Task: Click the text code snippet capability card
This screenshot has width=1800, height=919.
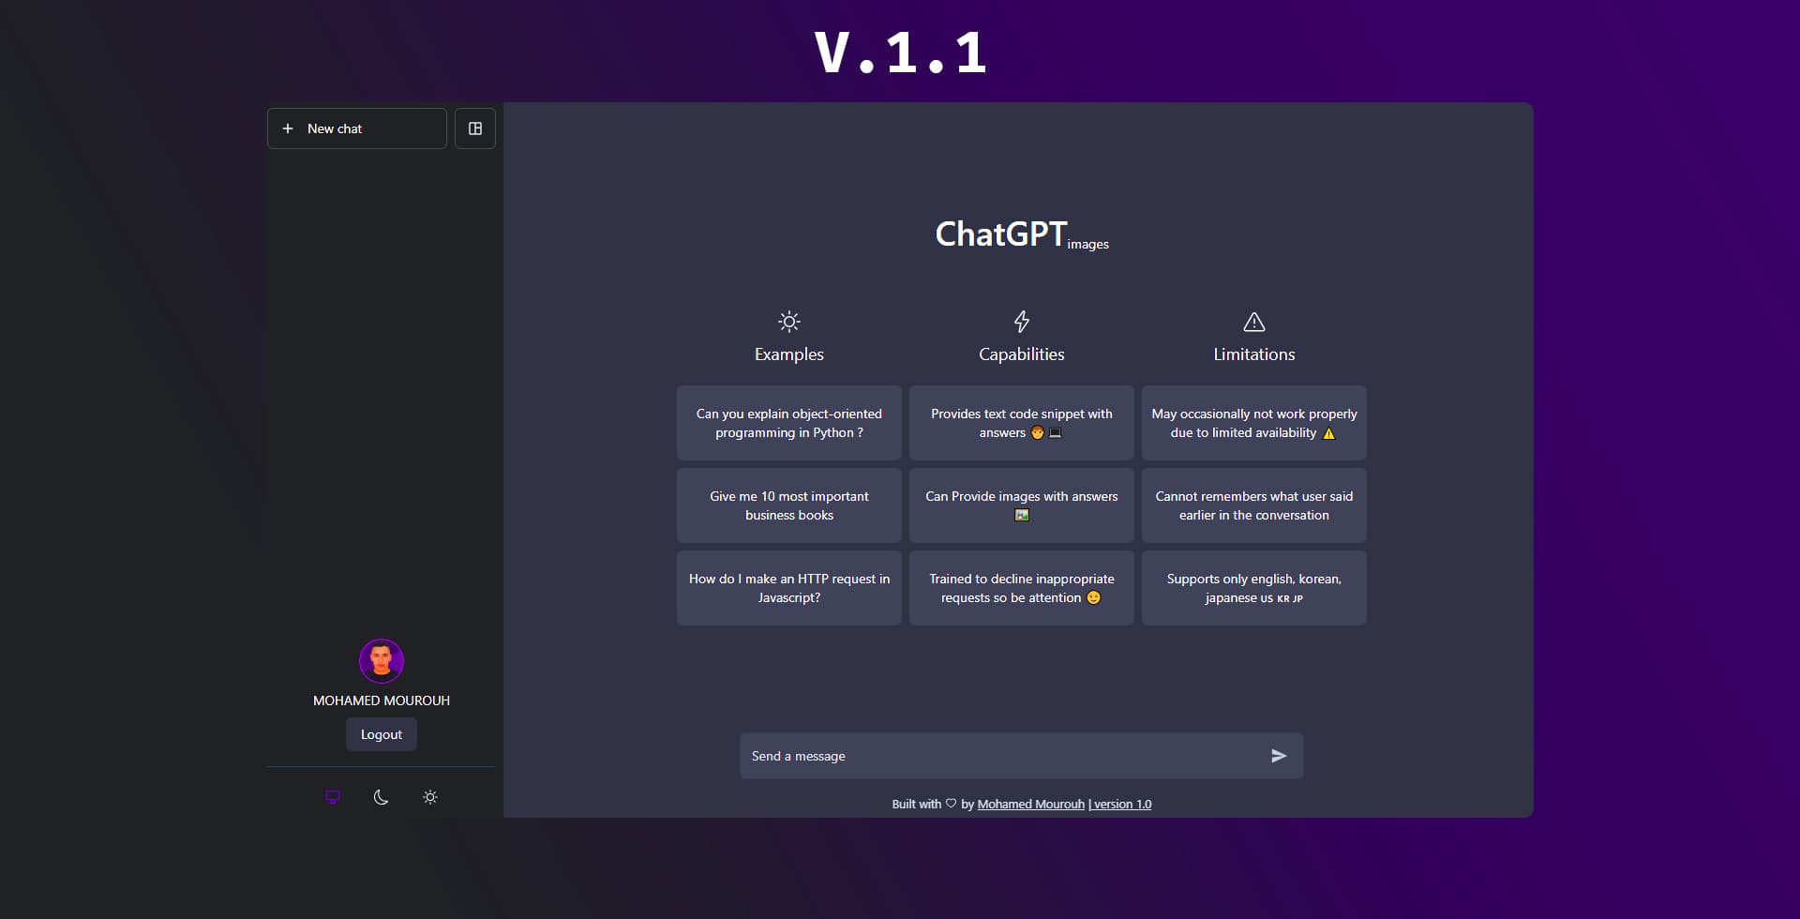Action: click(x=1022, y=423)
